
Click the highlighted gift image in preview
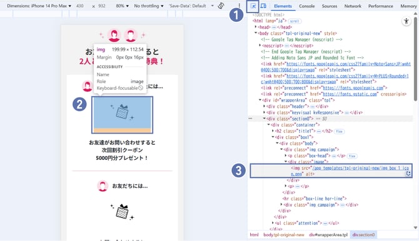tap(122, 115)
